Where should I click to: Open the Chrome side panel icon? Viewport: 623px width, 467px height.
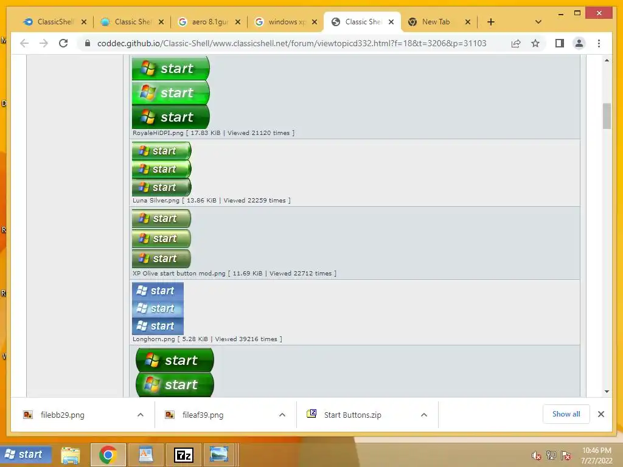560,43
